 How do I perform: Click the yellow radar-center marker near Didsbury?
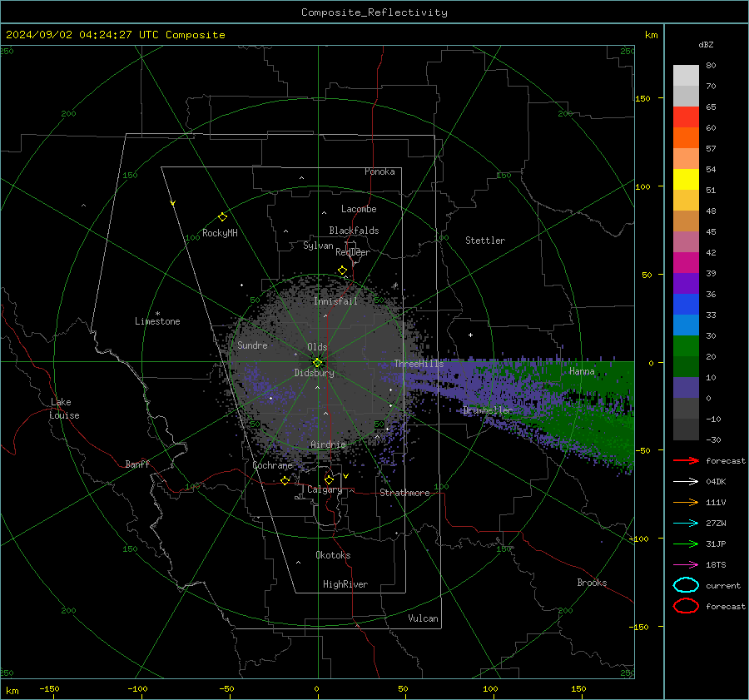coord(317,362)
